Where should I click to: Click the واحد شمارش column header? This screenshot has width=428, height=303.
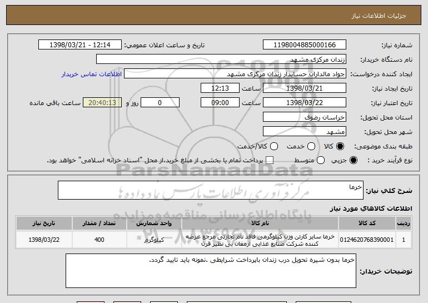pos(154,223)
